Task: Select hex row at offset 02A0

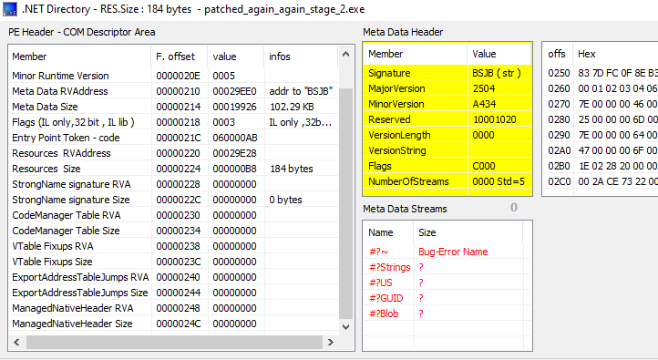Action: tap(601, 150)
